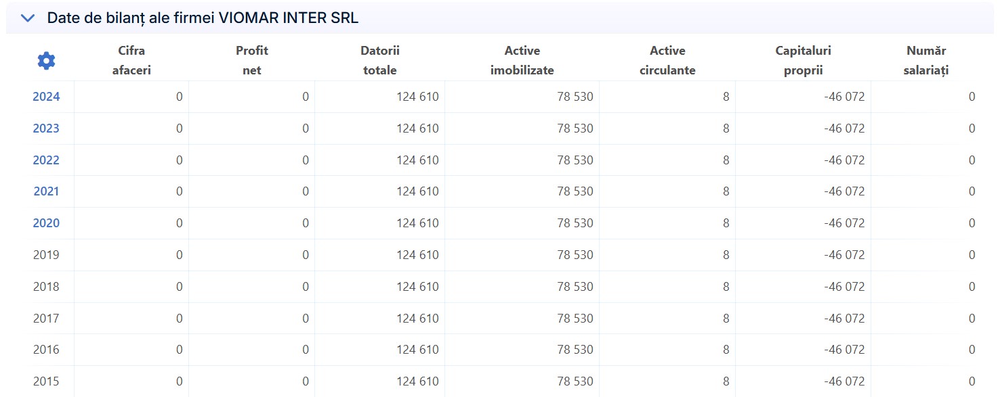998x397 pixels.
Task: Select Active circulante value 8 for 2021
Action: click(x=726, y=191)
